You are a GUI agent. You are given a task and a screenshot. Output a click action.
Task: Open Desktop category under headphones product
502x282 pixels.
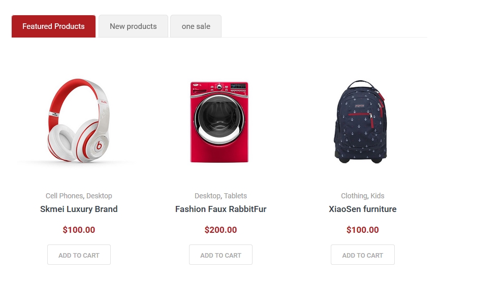pos(100,196)
